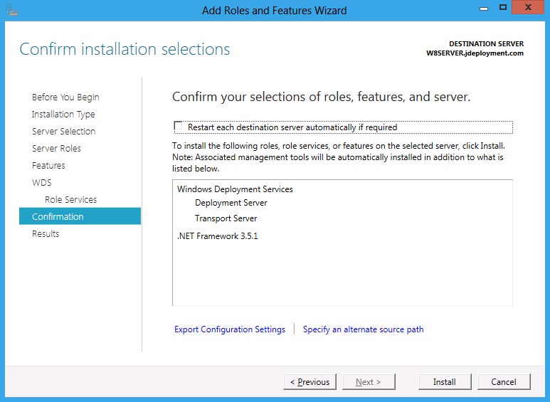Screen dimensions: 550x402
Task: Open the Installation Type step
Action: [x=63, y=115]
